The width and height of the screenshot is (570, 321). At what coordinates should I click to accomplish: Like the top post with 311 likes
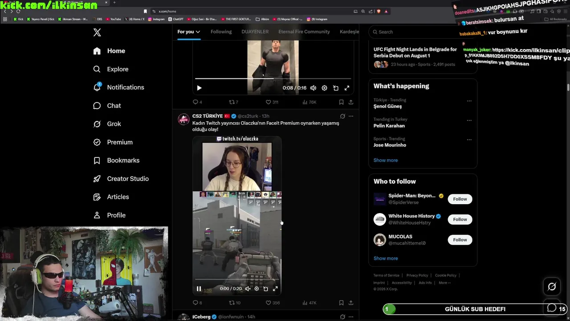click(272, 102)
